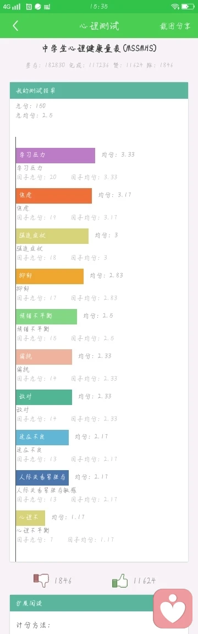The height and width of the screenshot is (634, 198).
Task: Click the thumbs down icon
Action: pyautogui.click(x=41, y=580)
